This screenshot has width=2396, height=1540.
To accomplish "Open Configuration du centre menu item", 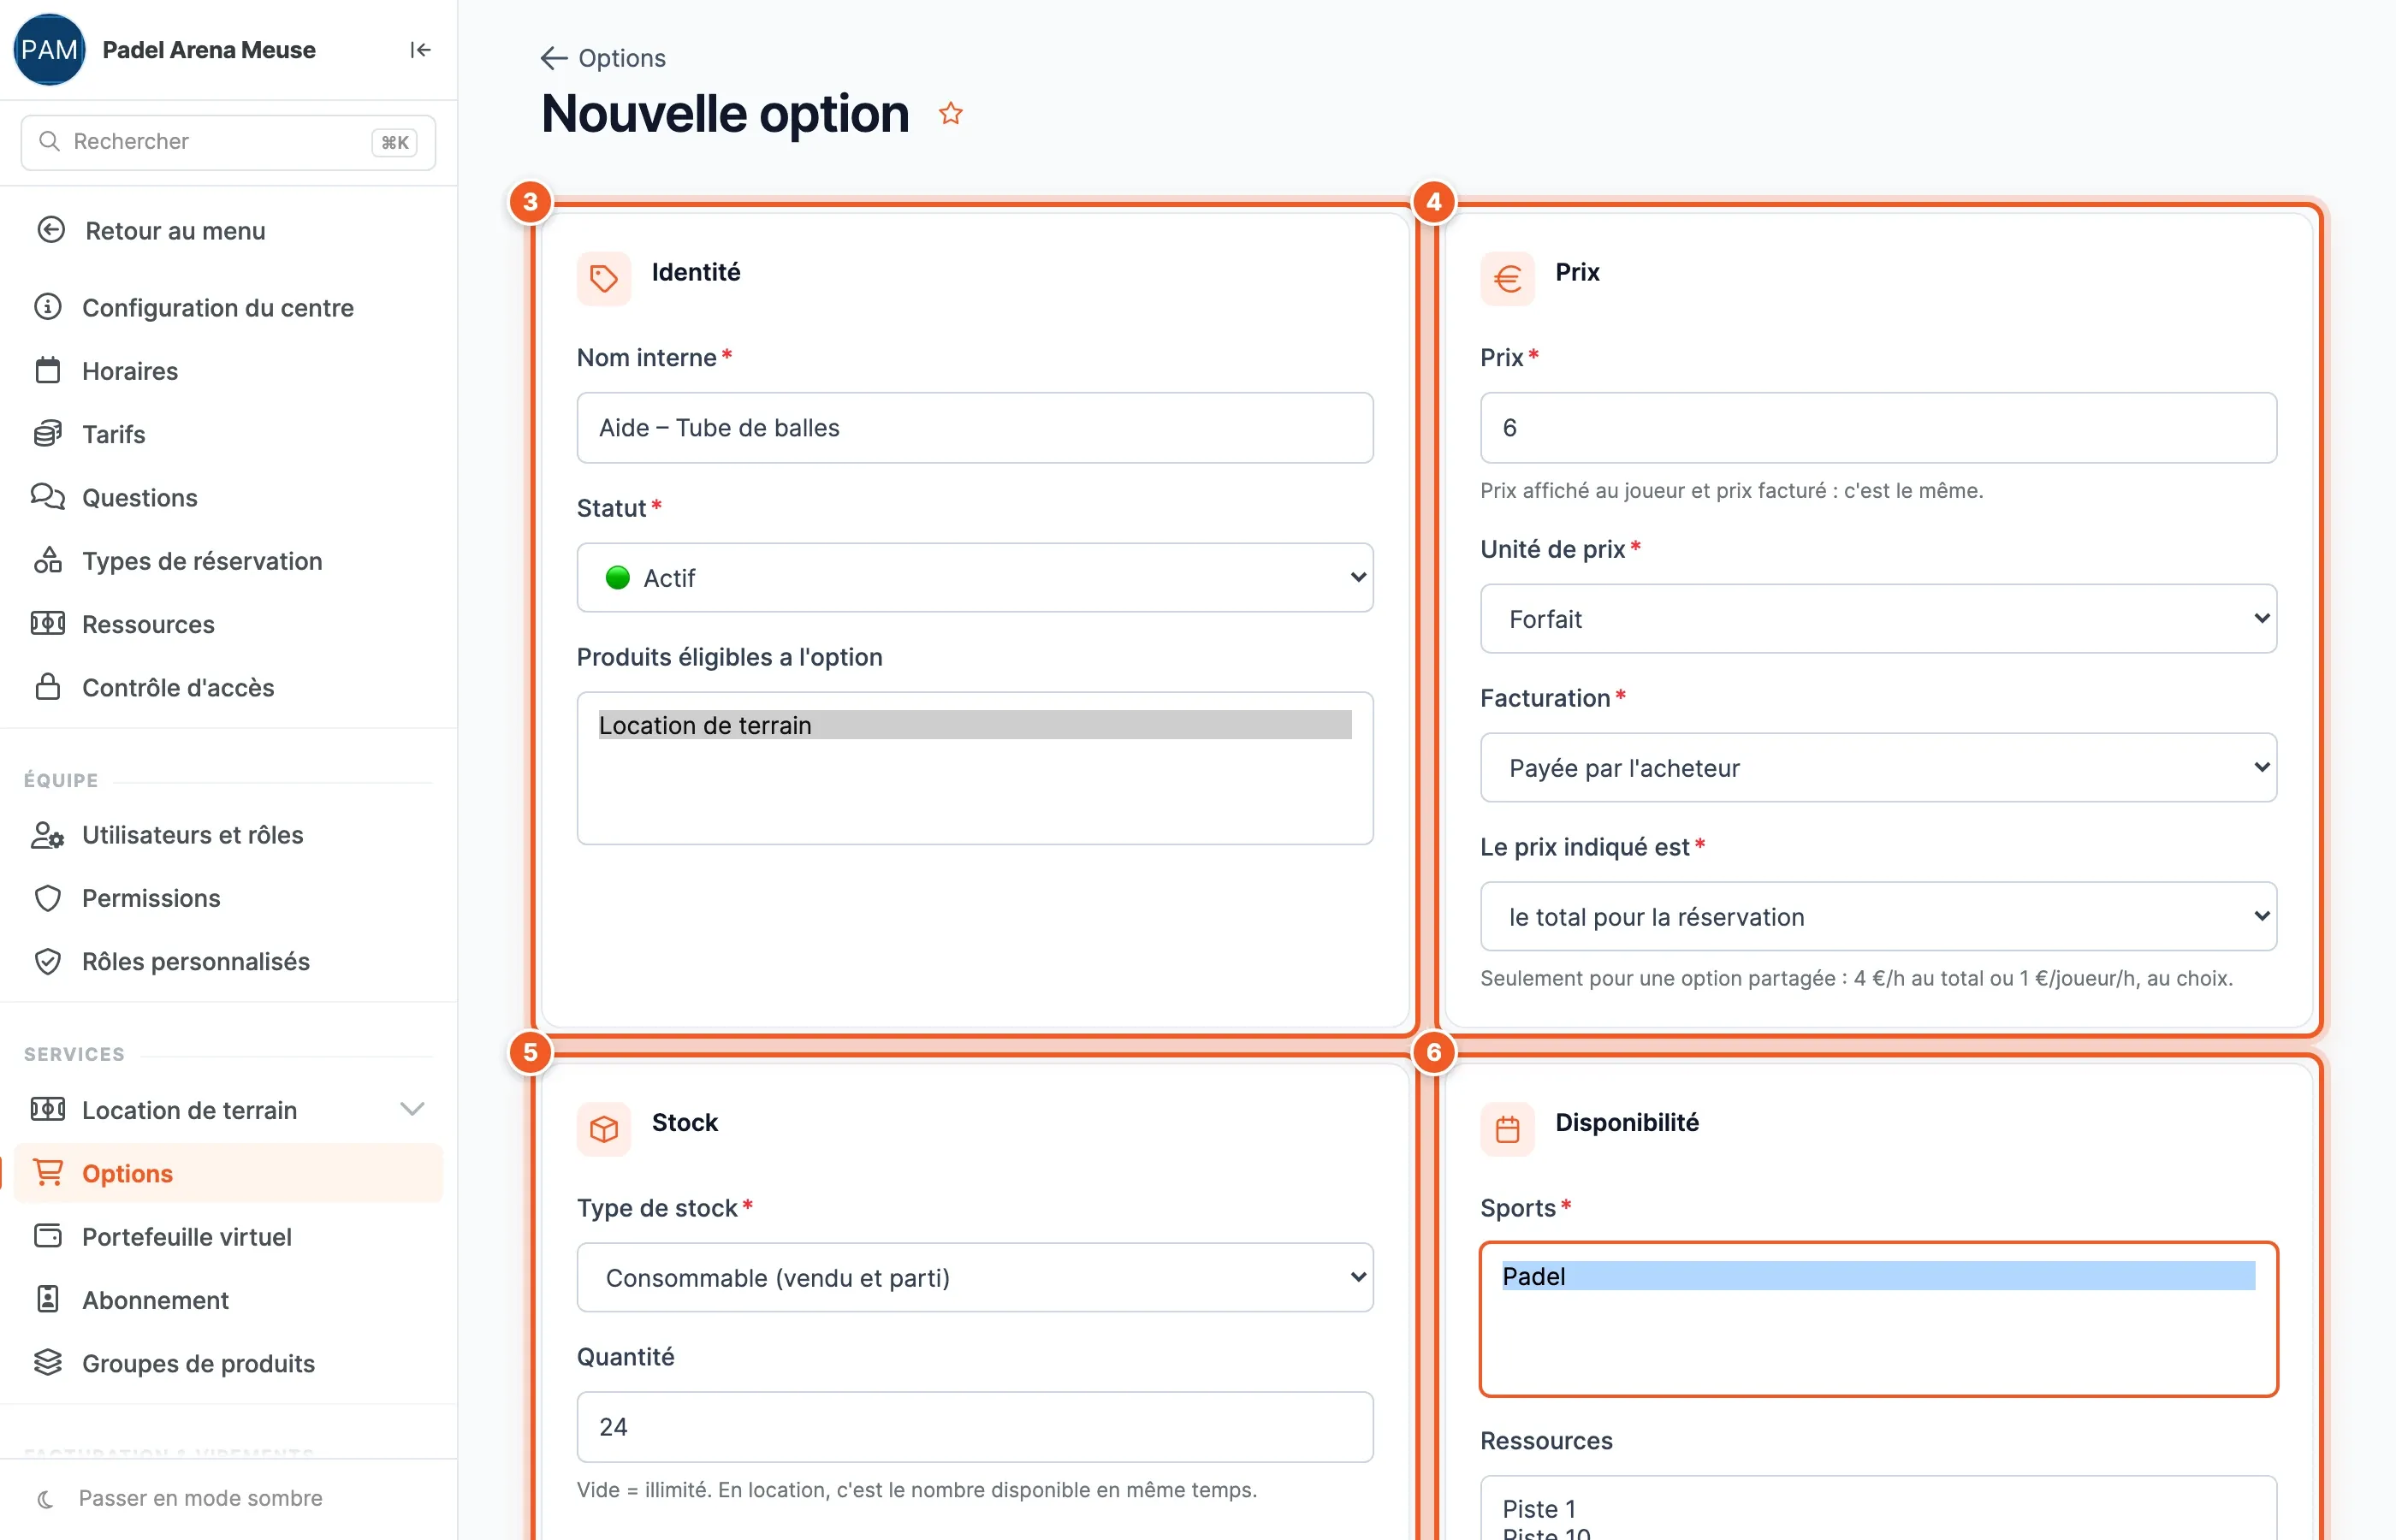I will (229, 307).
